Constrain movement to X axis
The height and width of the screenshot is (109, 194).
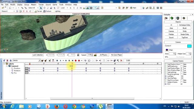point(71,8)
